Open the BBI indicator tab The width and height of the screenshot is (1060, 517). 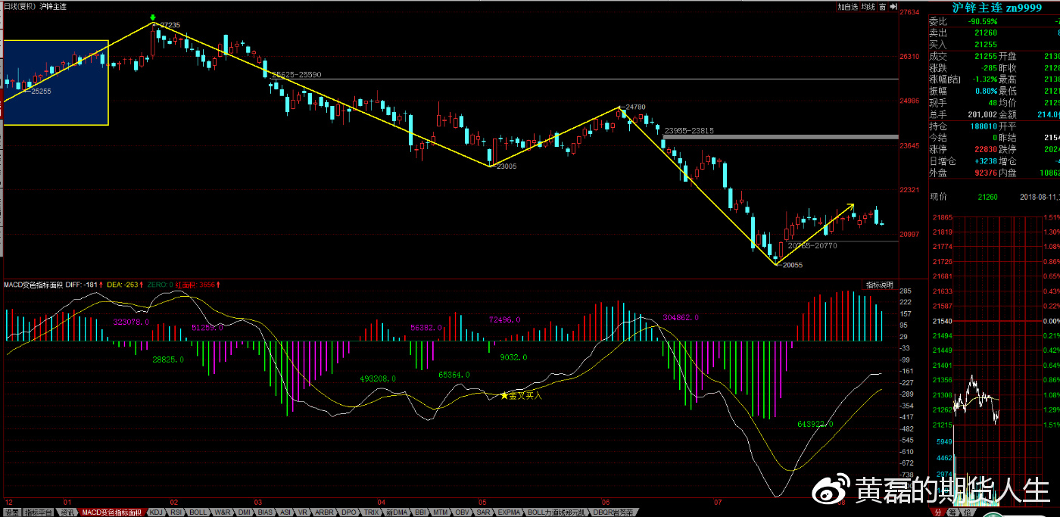point(421,512)
